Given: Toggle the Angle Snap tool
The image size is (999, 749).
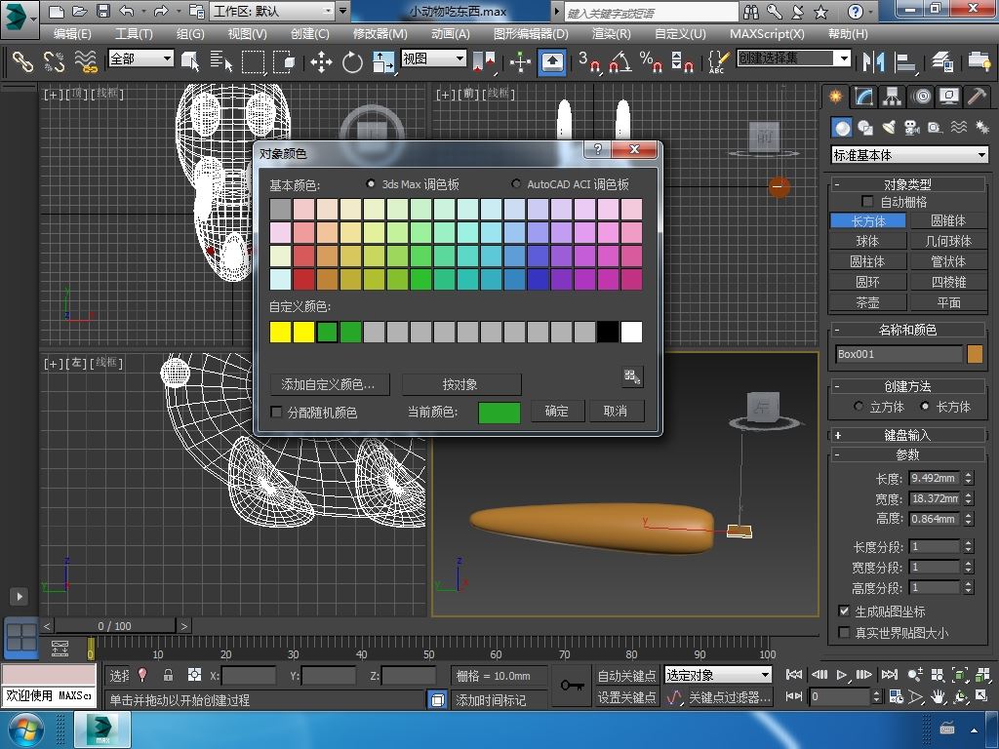Looking at the screenshot, I should pos(620,61).
